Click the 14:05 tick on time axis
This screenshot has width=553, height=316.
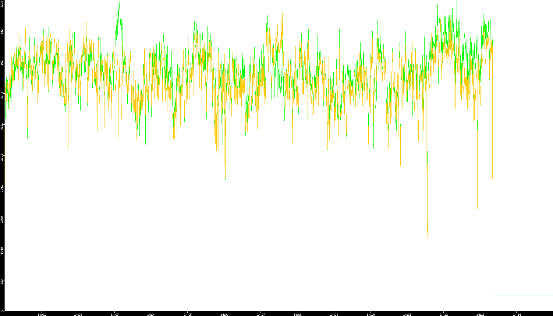click(188, 314)
